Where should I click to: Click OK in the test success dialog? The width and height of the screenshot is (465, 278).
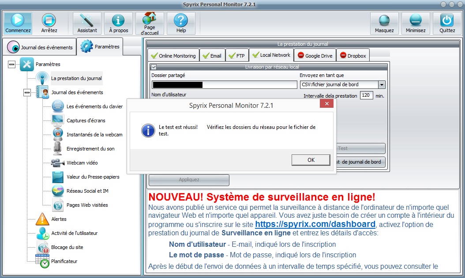pos(311,160)
